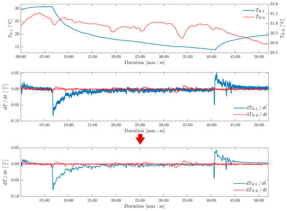Select the red T_WR legend line swatch
This screenshot has height=211, width=287.
tap(249, 17)
